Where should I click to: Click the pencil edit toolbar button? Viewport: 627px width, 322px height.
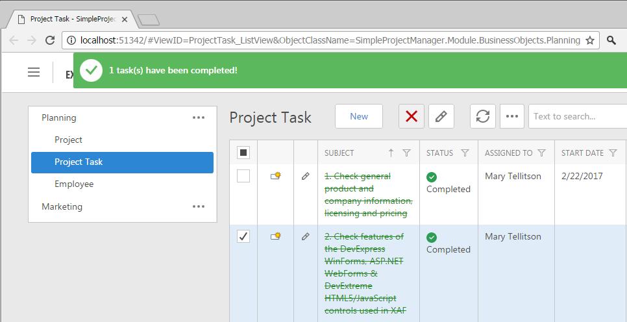tap(441, 116)
